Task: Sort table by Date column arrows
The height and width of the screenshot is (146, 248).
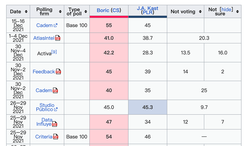Action: point(26,12)
